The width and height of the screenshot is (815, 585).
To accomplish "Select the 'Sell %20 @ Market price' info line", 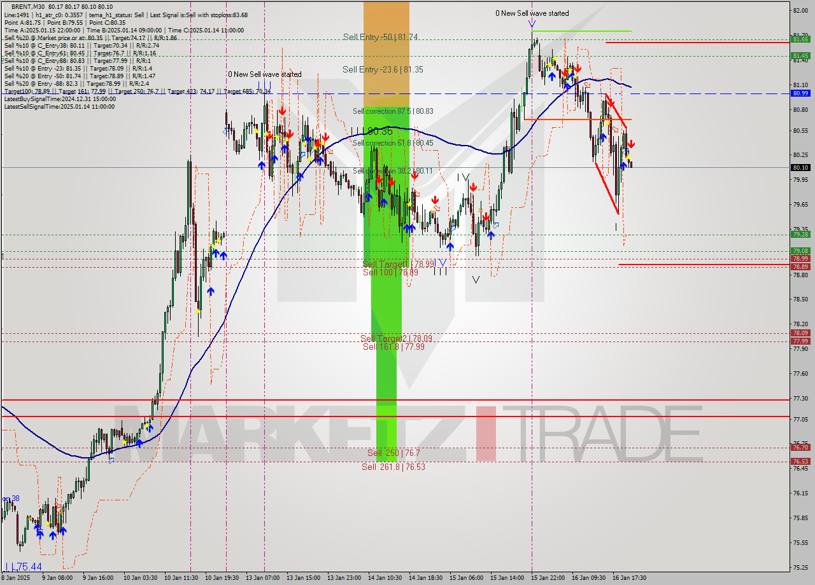I will (90, 38).
